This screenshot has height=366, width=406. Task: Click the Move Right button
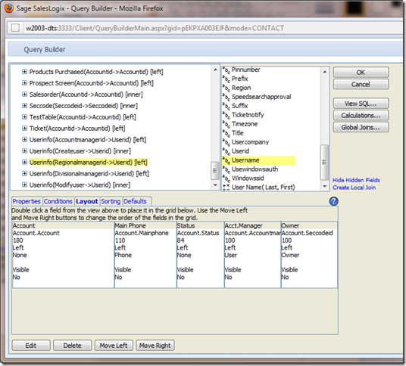155,346
